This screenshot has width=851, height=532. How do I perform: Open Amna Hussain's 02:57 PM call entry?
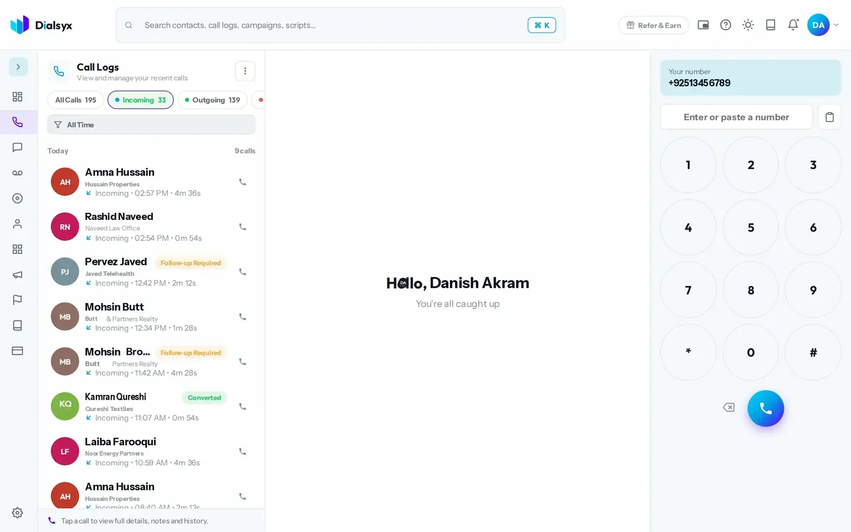coord(151,182)
